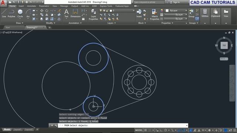
Task: Open the Layer Properties manager
Action: pos(93,15)
